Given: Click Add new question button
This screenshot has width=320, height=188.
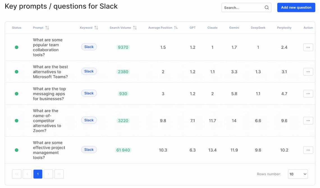Looking at the screenshot, I should pyautogui.click(x=296, y=8).
